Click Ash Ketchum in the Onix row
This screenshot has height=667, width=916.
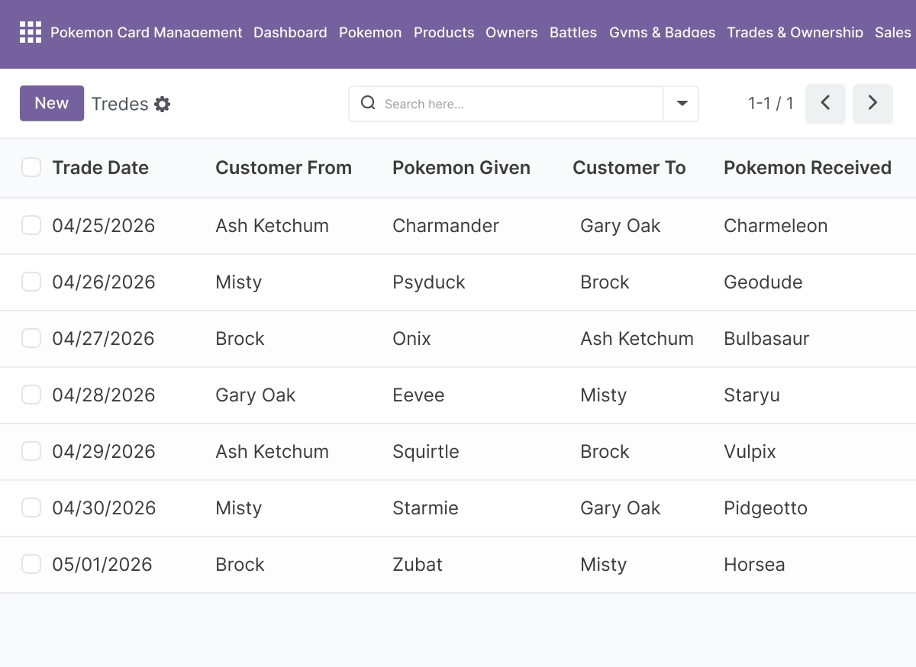pos(637,339)
